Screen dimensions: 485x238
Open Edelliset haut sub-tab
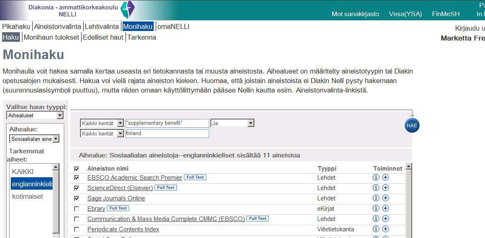[x=103, y=37]
